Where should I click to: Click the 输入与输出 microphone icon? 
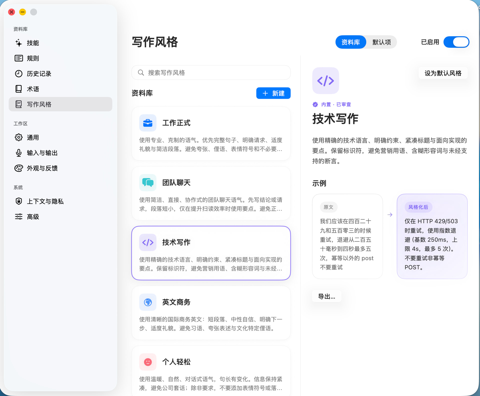pyautogui.click(x=18, y=153)
